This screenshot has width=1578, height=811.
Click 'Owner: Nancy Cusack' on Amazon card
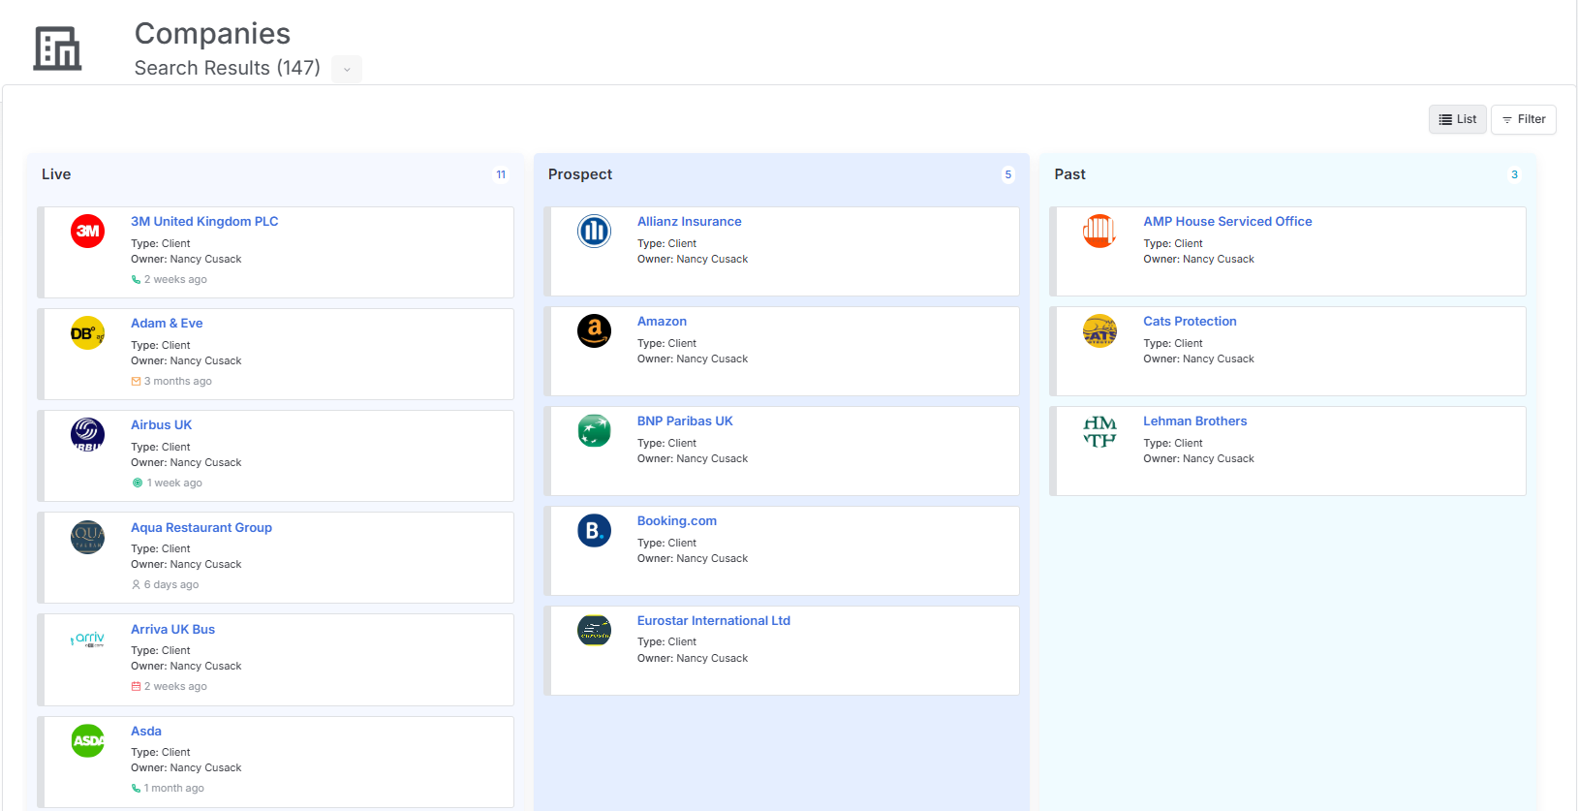(693, 359)
